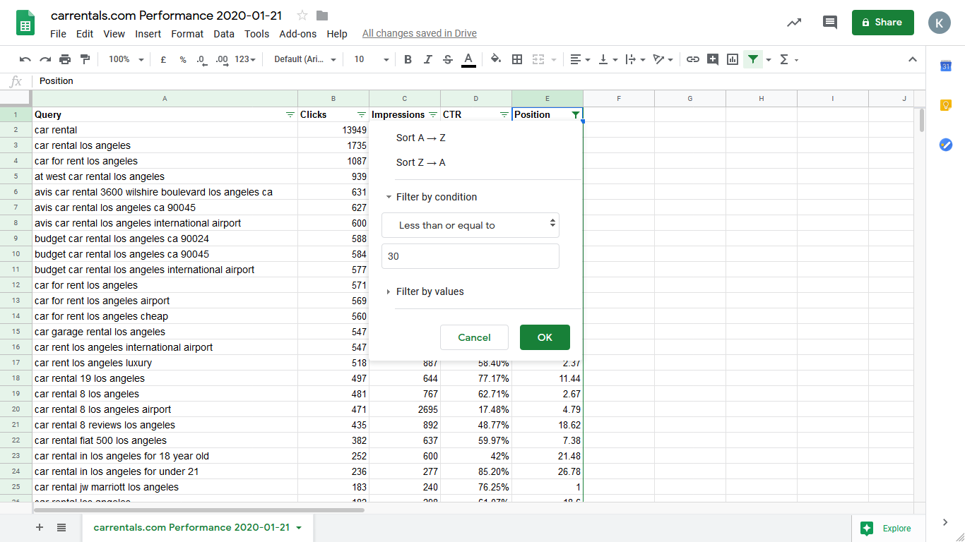This screenshot has width=965, height=542.
Task: Open the zoom level dropdown
Action: coord(126,59)
